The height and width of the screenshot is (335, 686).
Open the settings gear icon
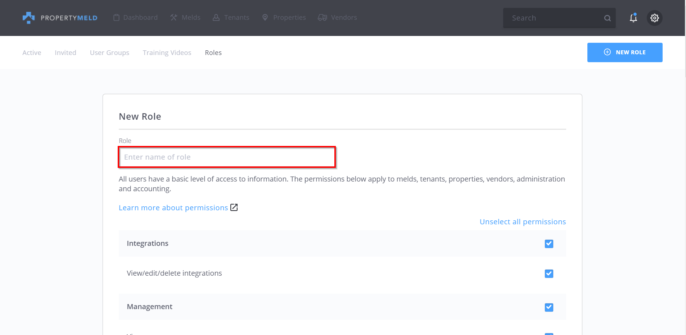click(x=654, y=18)
